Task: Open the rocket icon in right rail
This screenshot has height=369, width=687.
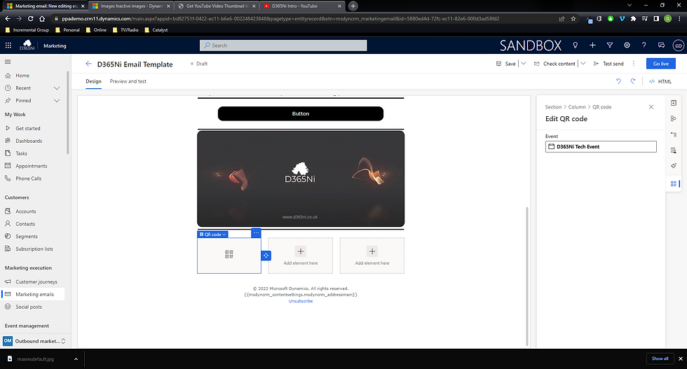Action: pos(674,166)
